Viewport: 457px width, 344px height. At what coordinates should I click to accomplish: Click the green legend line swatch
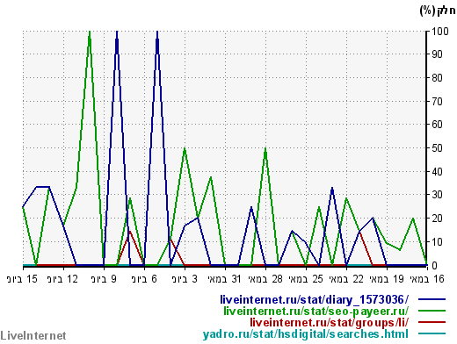[x=432, y=311]
